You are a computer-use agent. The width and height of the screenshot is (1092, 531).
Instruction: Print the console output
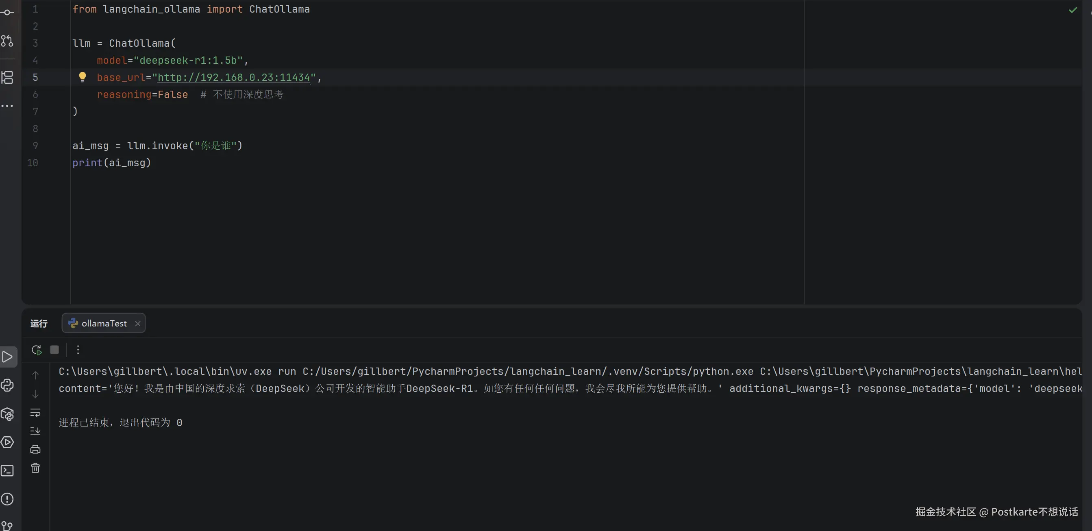[36, 449]
